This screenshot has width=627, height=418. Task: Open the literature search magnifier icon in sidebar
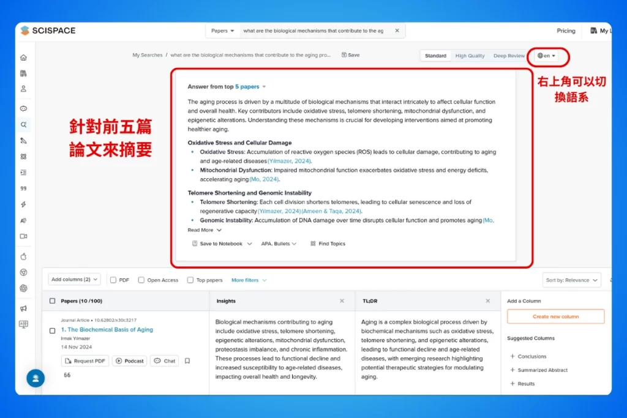coord(23,125)
